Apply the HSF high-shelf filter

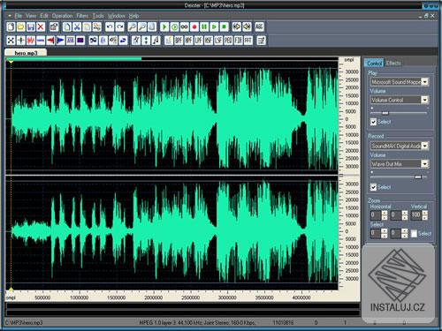pyautogui.click(x=209, y=40)
